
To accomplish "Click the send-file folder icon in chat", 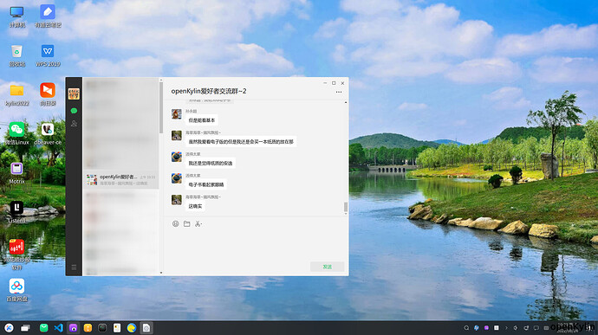I will tap(187, 223).
